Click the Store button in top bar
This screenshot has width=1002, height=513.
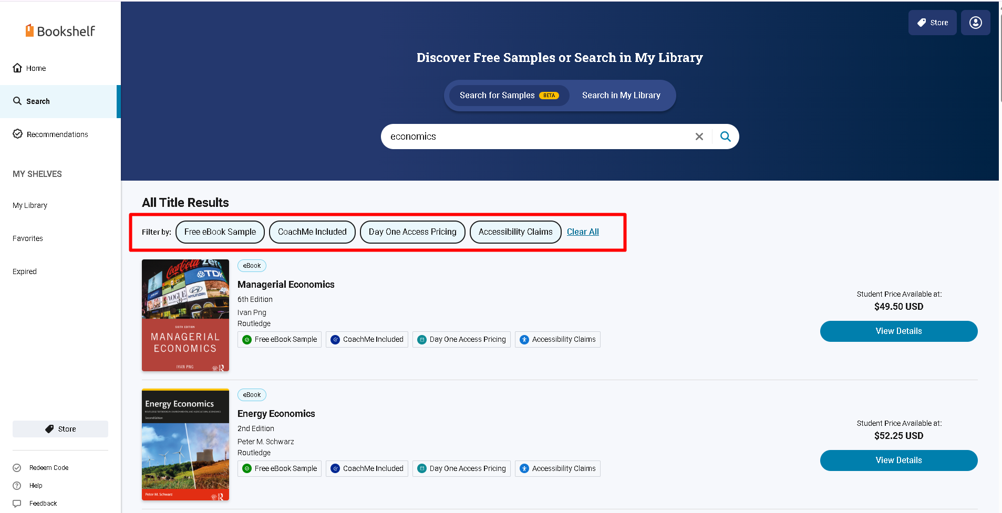tap(932, 23)
